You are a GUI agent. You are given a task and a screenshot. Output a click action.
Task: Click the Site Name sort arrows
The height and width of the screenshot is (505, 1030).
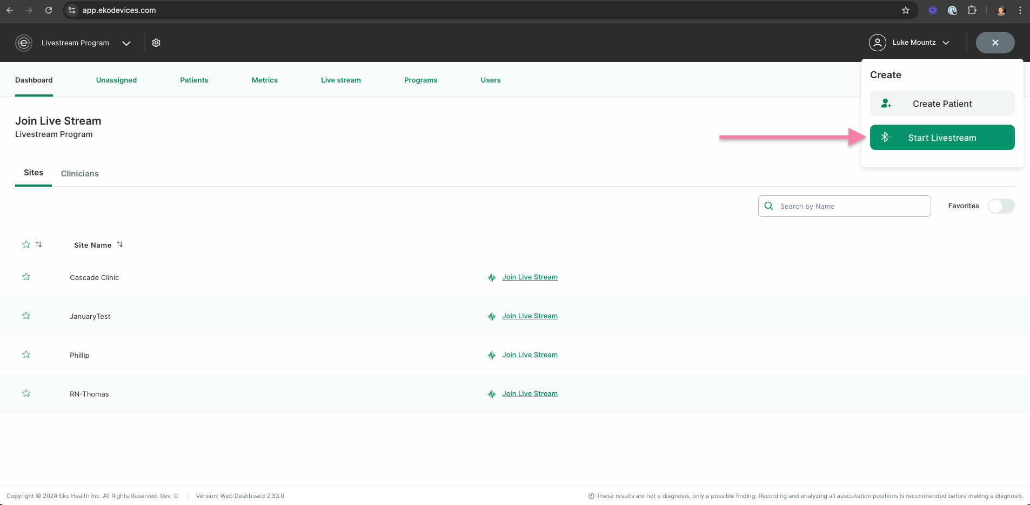pyautogui.click(x=119, y=244)
